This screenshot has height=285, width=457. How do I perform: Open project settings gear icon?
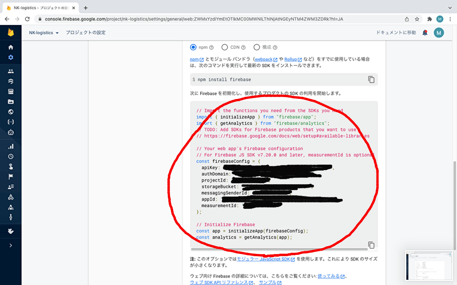click(x=11, y=57)
